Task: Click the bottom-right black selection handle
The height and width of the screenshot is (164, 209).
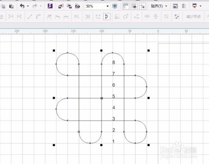Action: (x=148, y=145)
